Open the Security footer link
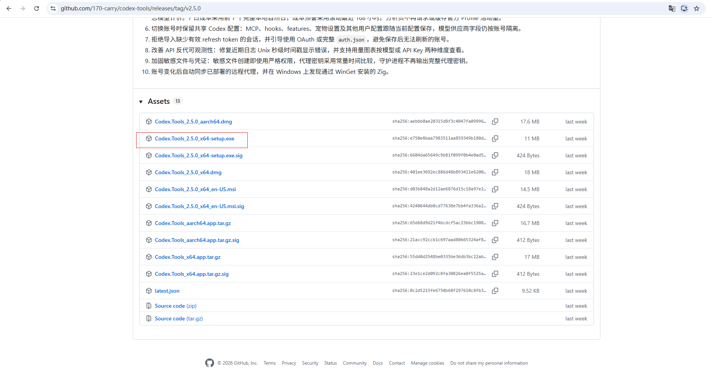 310,363
